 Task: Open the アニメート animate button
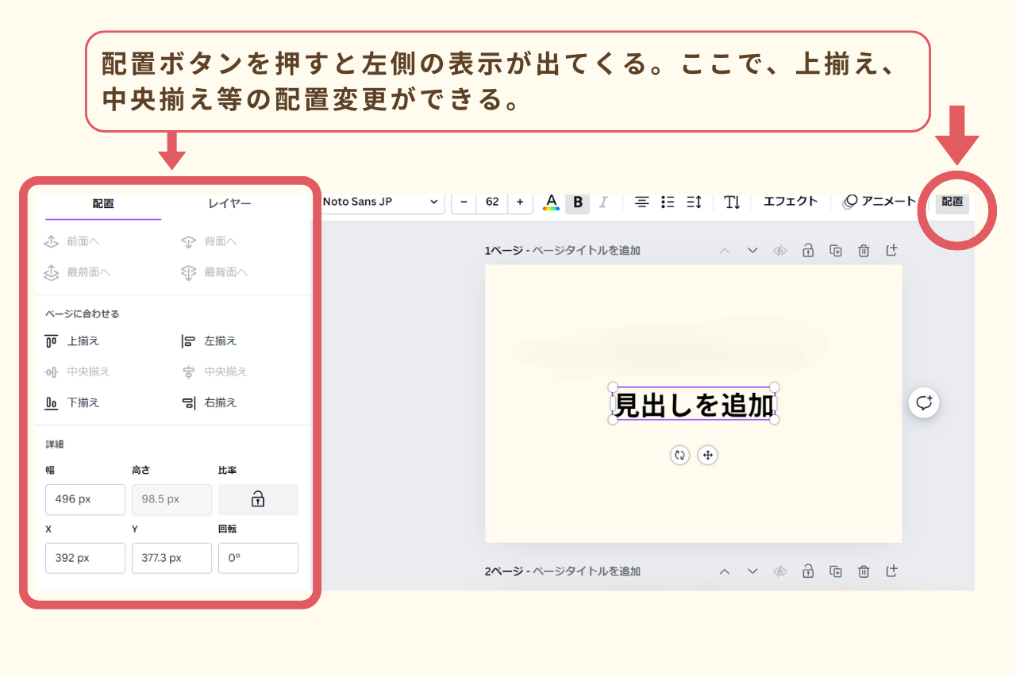click(x=879, y=202)
